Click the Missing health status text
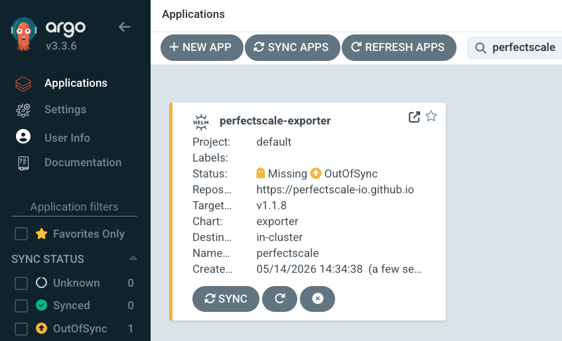 tap(287, 173)
